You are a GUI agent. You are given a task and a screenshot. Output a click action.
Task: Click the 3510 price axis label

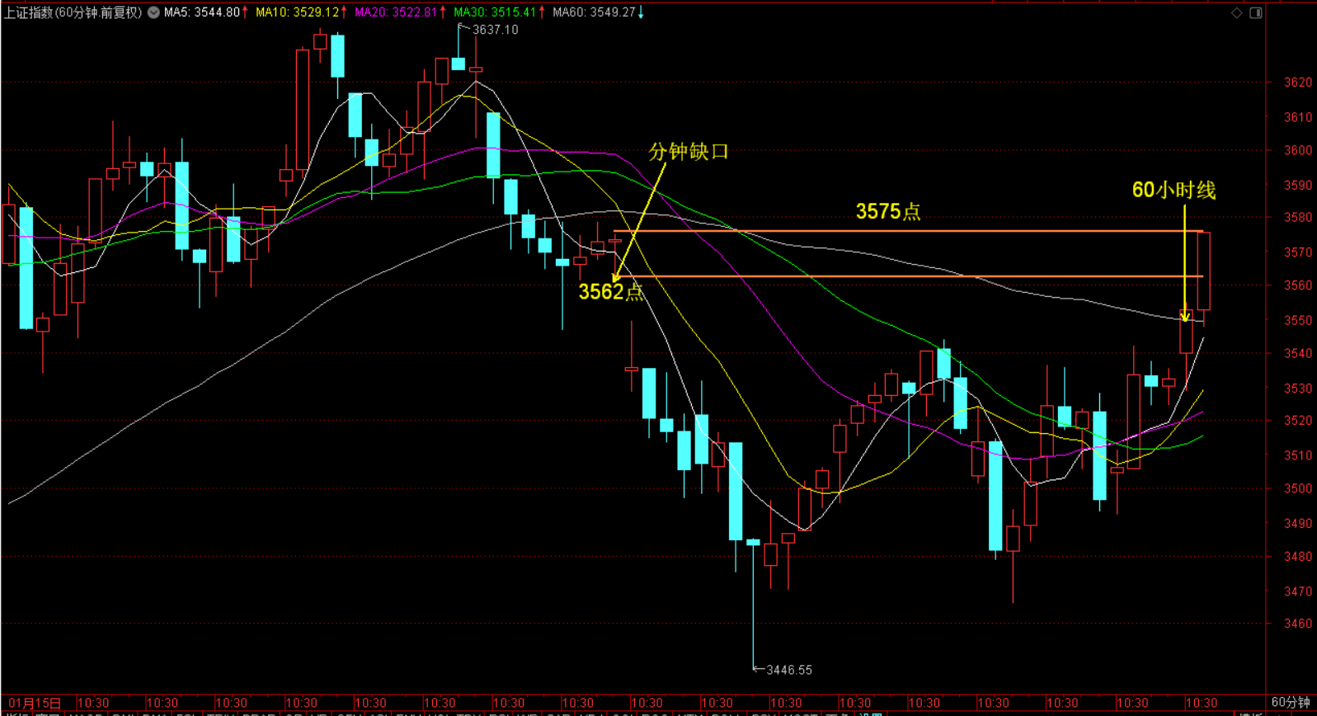tap(1298, 455)
